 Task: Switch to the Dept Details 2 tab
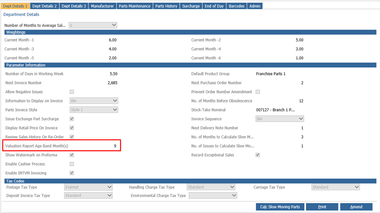click(x=45, y=6)
